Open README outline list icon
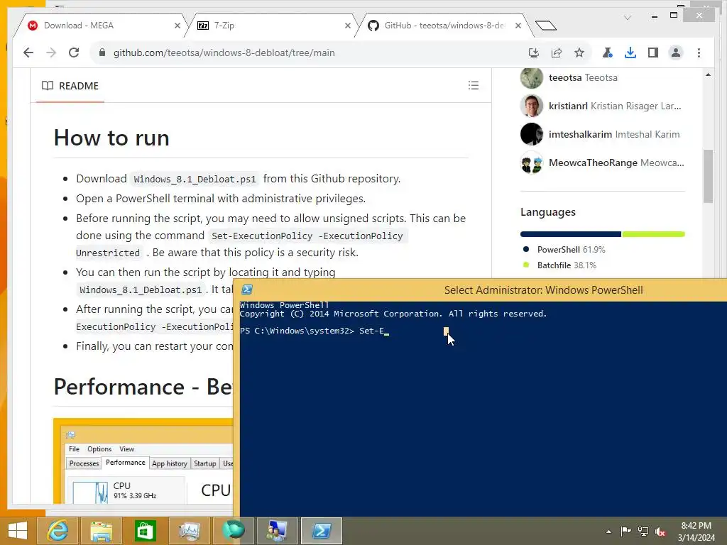 pyautogui.click(x=474, y=85)
